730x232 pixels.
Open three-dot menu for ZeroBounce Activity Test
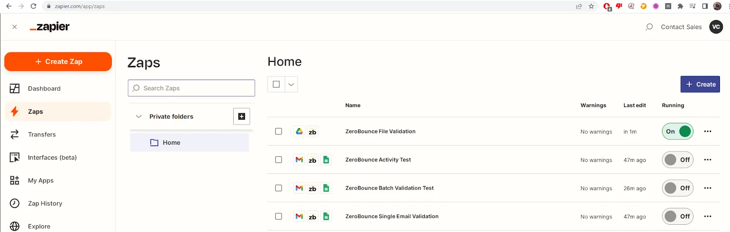[x=707, y=160]
